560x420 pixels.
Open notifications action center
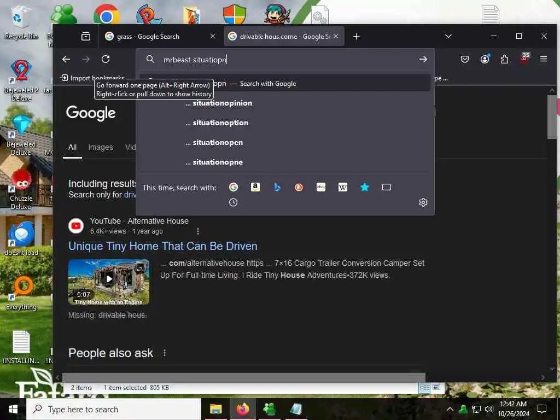tap(542, 409)
